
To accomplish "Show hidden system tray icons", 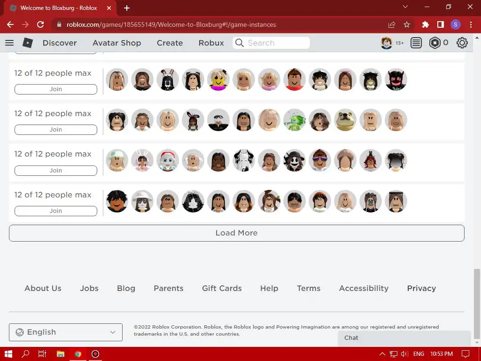I will click(382, 354).
